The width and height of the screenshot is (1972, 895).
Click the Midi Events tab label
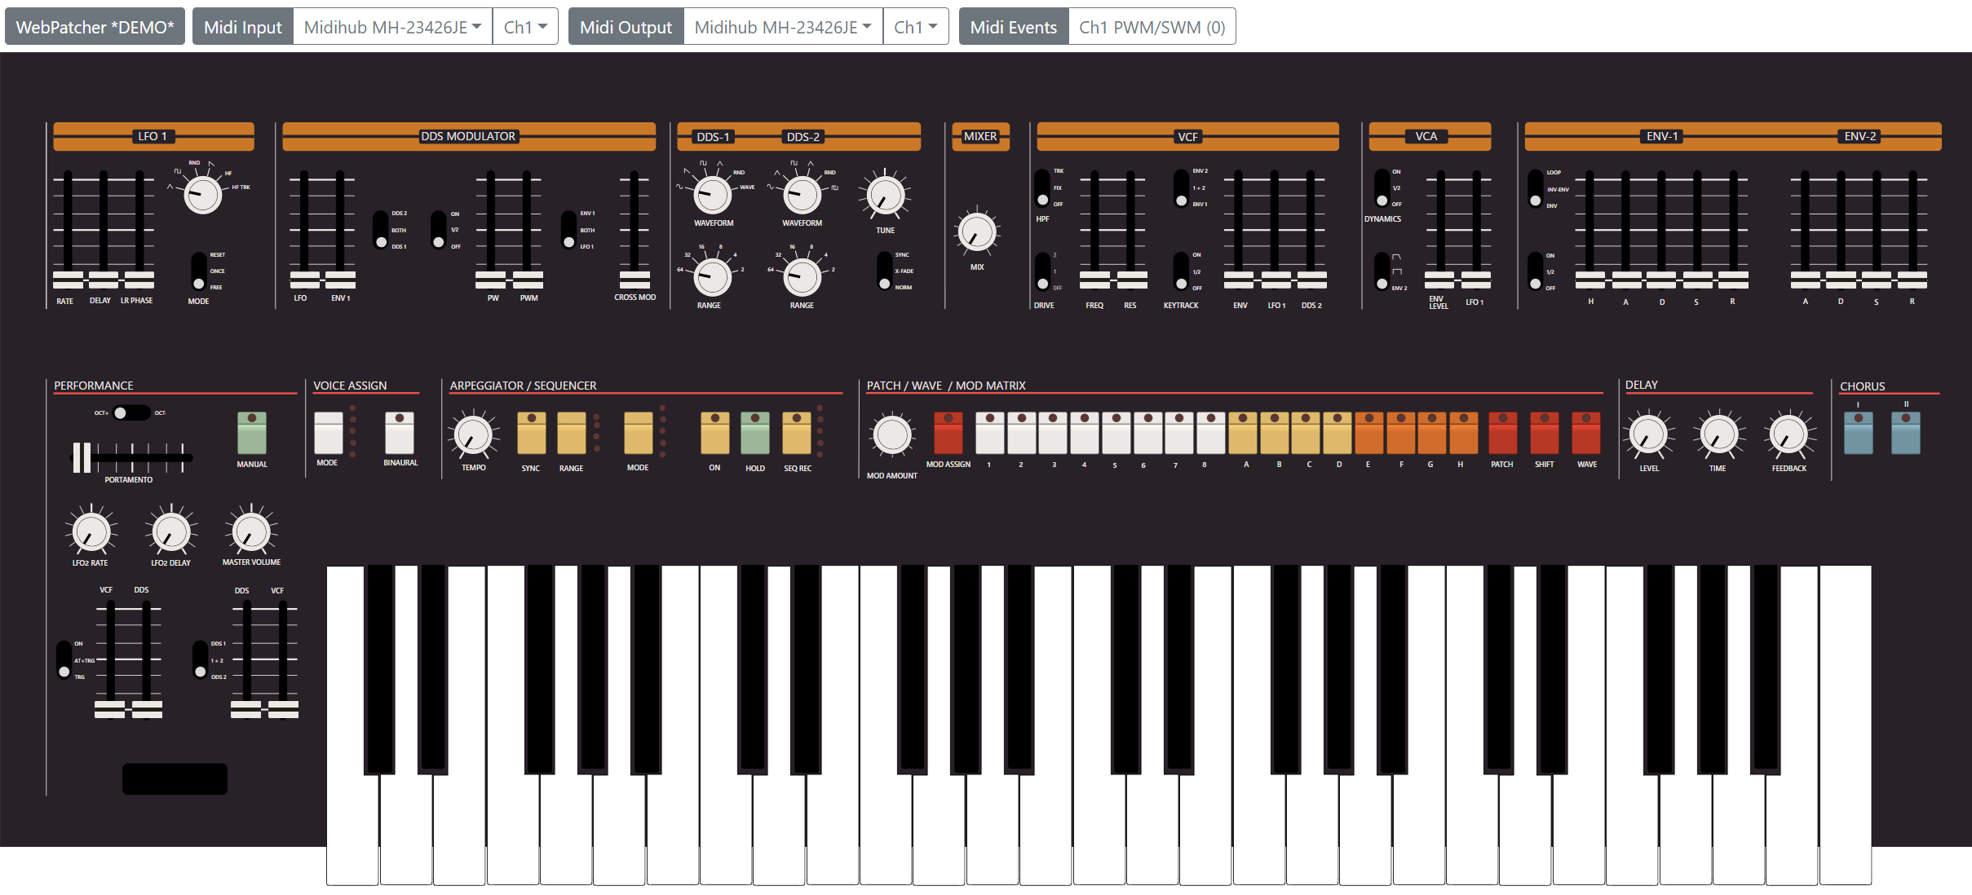click(x=1013, y=27)
